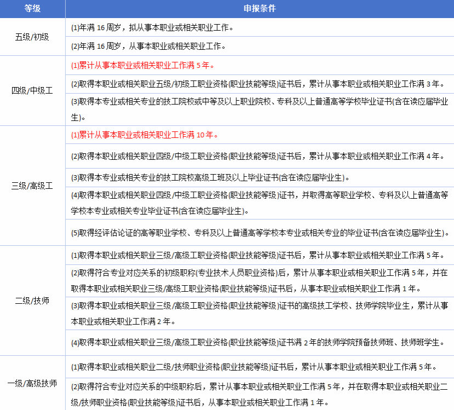Select the 一级/高级技师 level cell
454x410 pixels.
coord(32,383)
